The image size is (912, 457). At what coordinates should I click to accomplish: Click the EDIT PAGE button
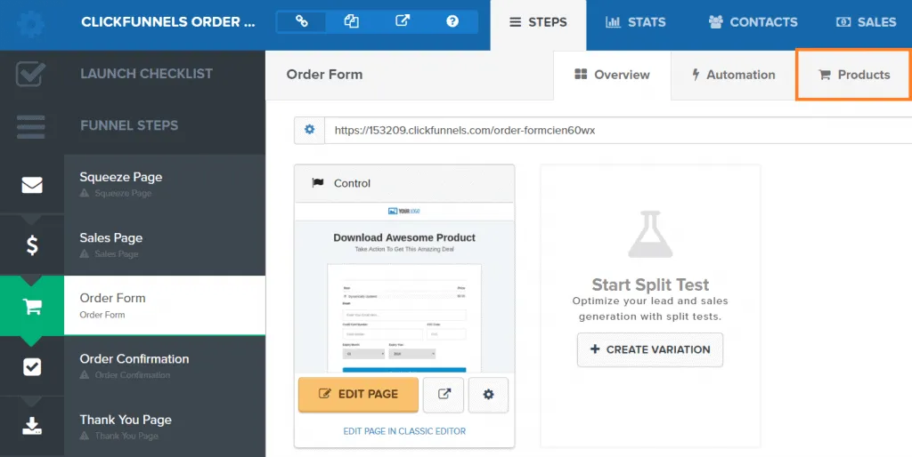pos(358,394)
